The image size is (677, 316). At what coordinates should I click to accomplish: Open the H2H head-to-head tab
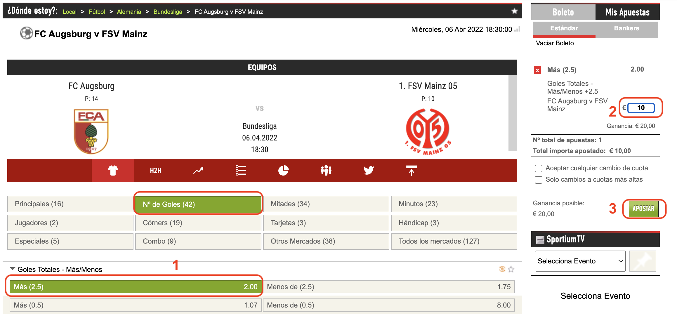[x=155, y=171]
